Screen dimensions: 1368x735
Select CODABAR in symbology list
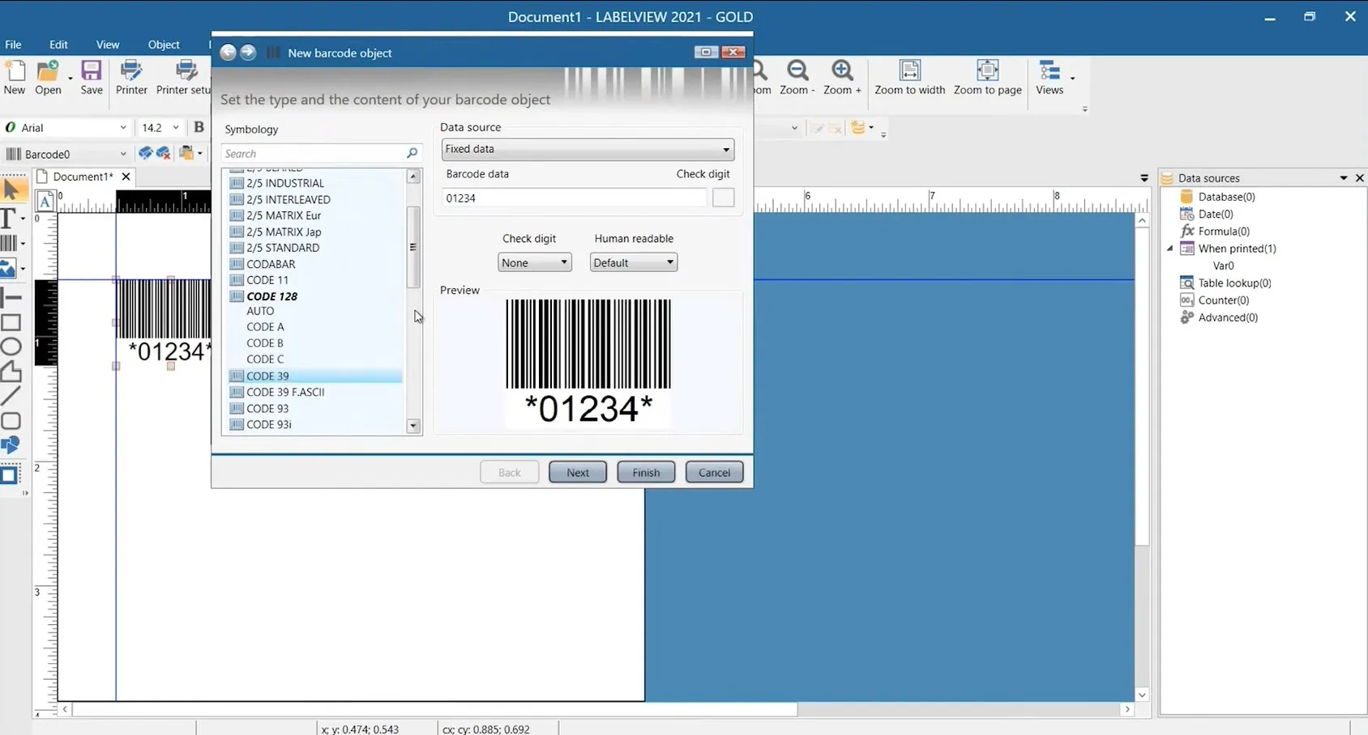[271, 264]
